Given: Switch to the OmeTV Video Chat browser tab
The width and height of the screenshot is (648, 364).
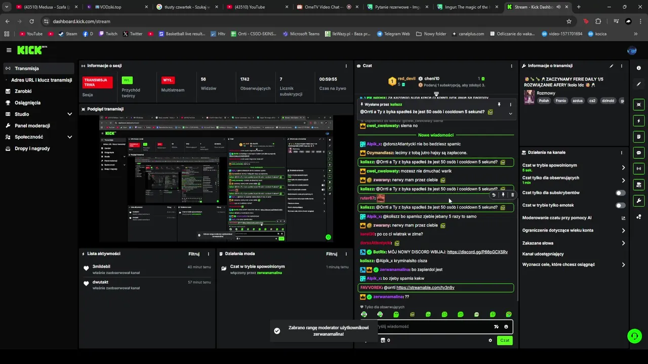Looking at the screenshot, I should point(323,7).
